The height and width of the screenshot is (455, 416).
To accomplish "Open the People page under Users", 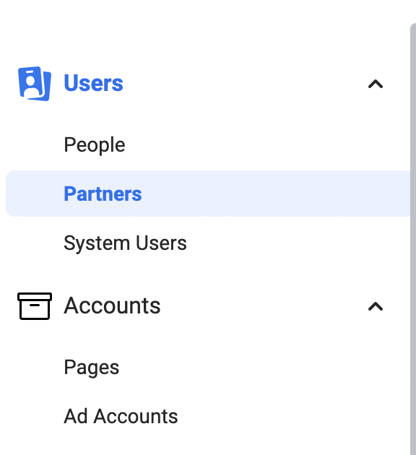I will (95, 144).
